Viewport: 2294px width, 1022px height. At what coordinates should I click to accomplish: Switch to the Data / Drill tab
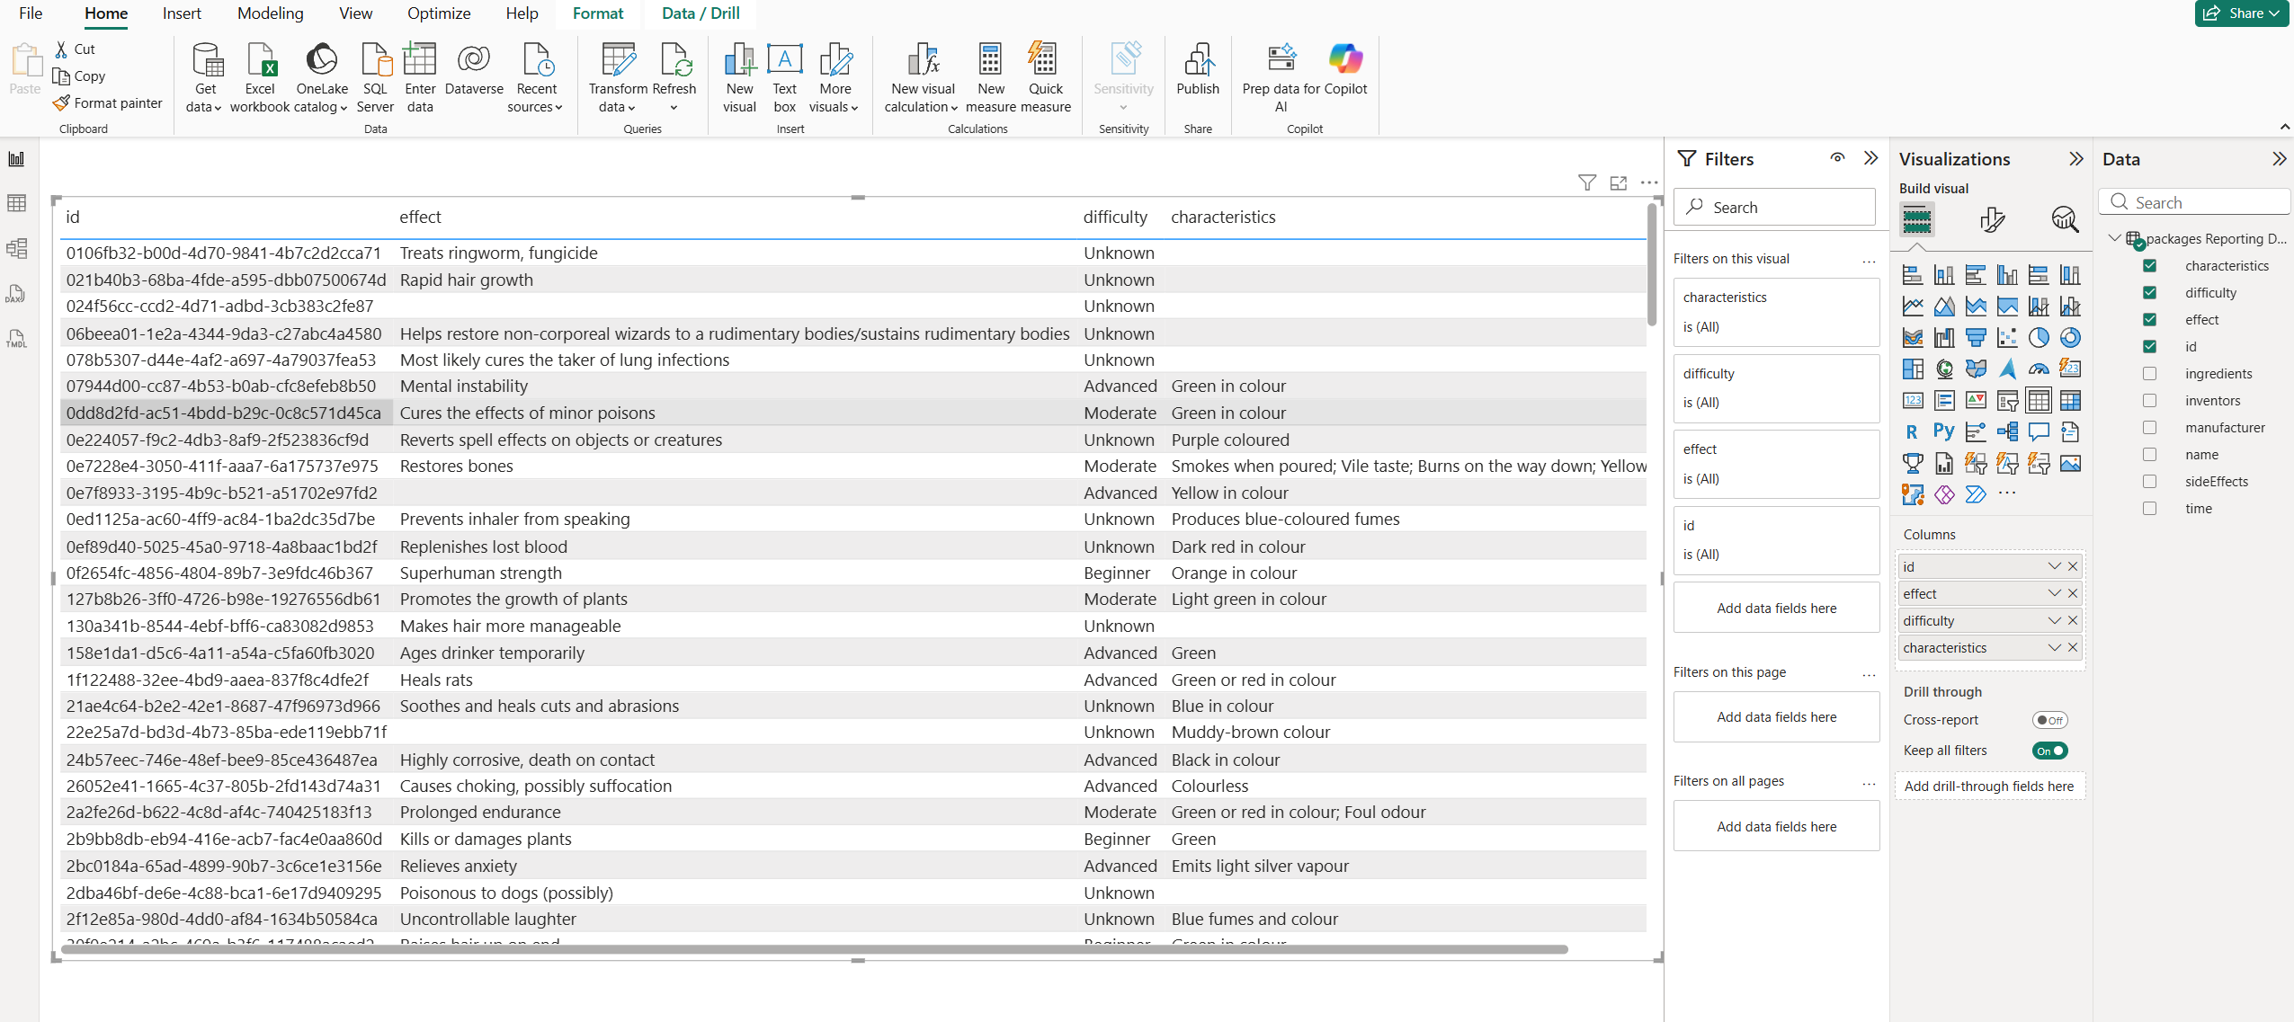coord(701,13)
